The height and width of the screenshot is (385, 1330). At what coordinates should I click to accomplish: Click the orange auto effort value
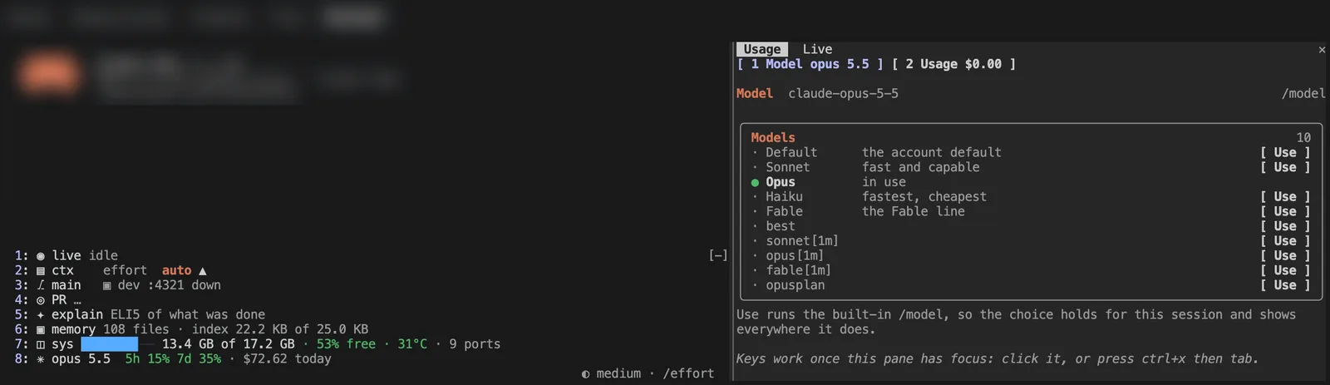coord(176,270)
